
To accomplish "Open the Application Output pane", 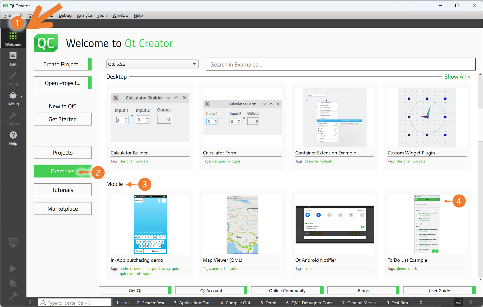I will pos(193,303).
